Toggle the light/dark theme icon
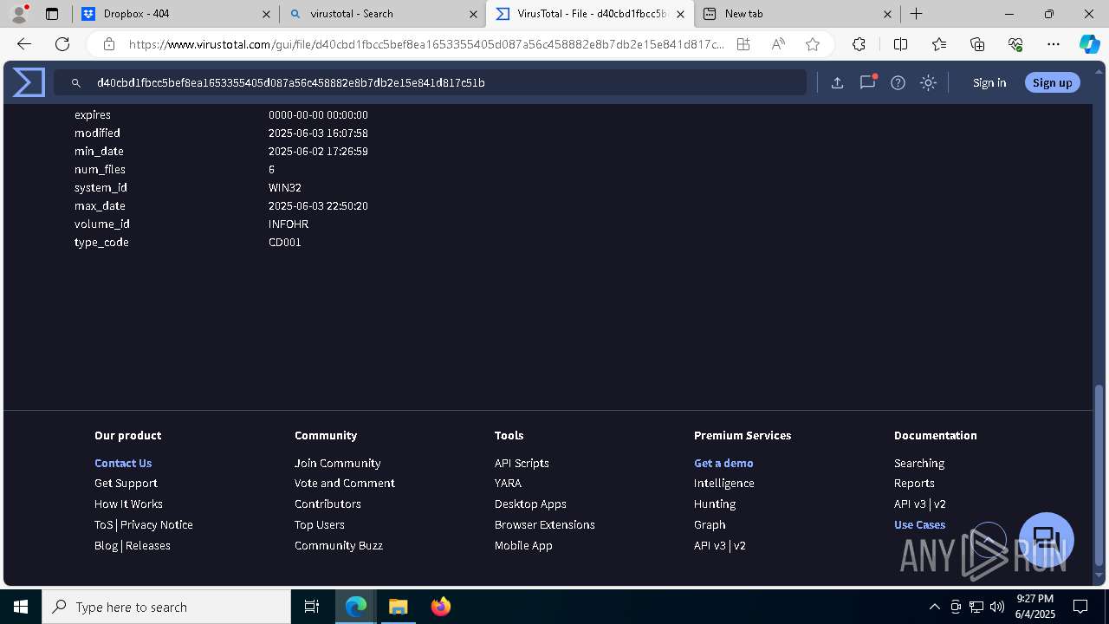The image size is (1109, 624). (x=928, y=83)
